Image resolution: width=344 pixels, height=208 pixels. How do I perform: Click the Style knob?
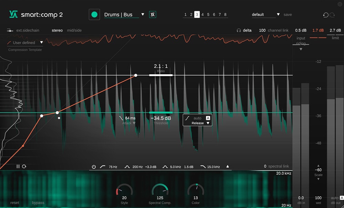click(x=124, y=190)
